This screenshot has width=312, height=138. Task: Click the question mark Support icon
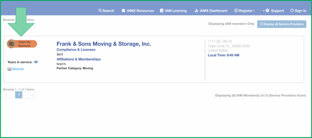click(x=268, y=11)
